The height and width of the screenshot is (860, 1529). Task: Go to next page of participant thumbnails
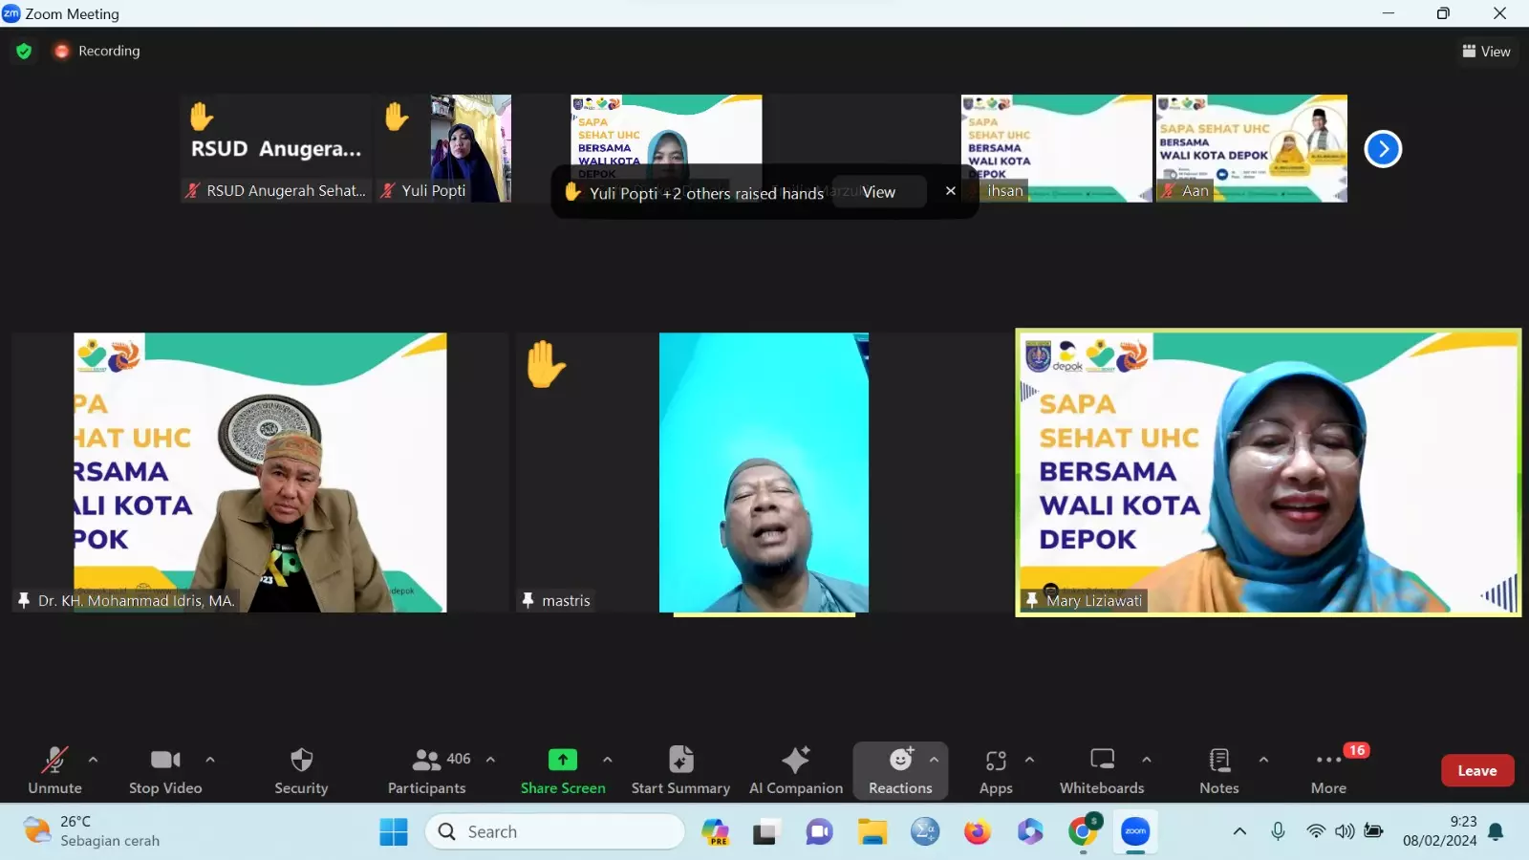coord(1383,148)
